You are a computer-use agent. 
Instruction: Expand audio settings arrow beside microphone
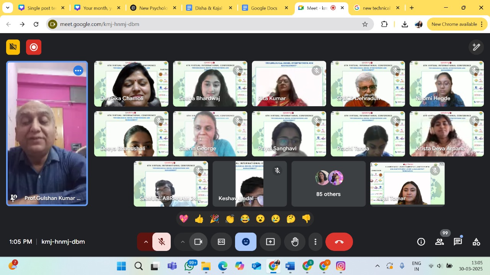click(x=145, y=242)
